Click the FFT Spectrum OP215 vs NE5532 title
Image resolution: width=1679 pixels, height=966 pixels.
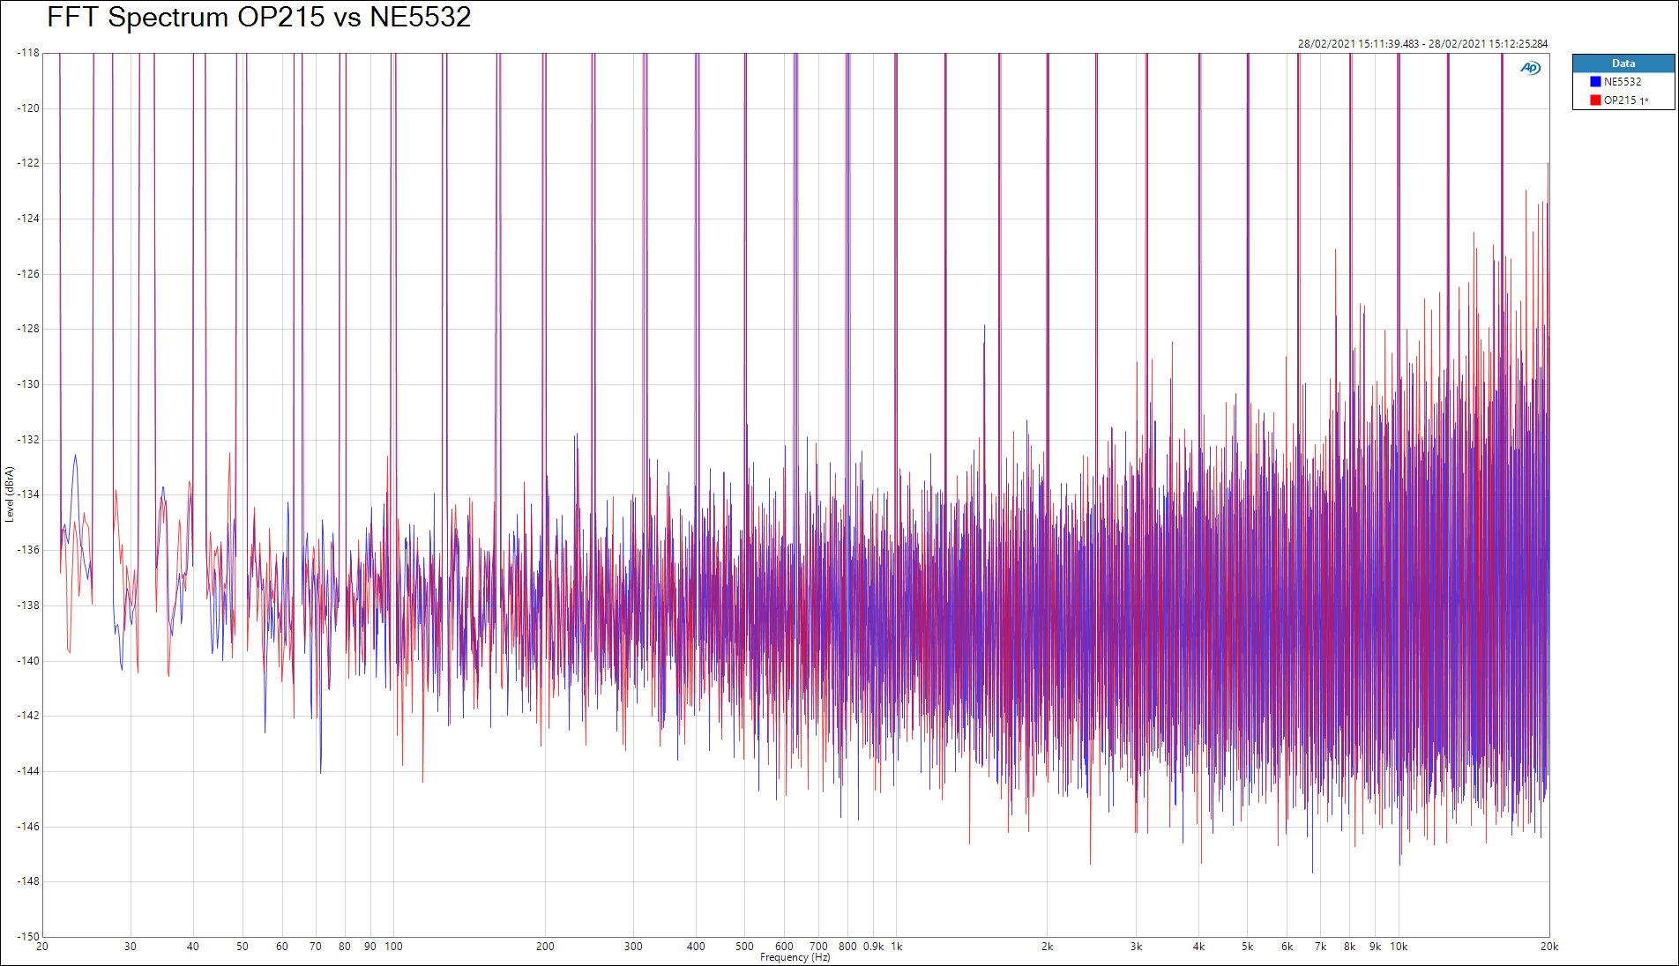[x=259, y=18]
